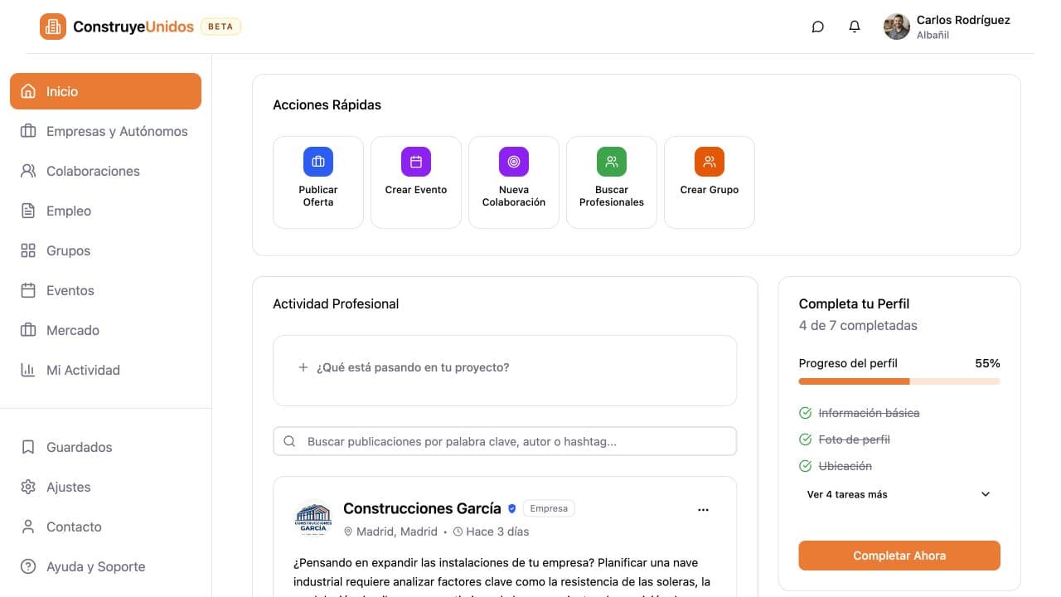Click the profile progress bar

pyautogui.click(x=899, y=381)
